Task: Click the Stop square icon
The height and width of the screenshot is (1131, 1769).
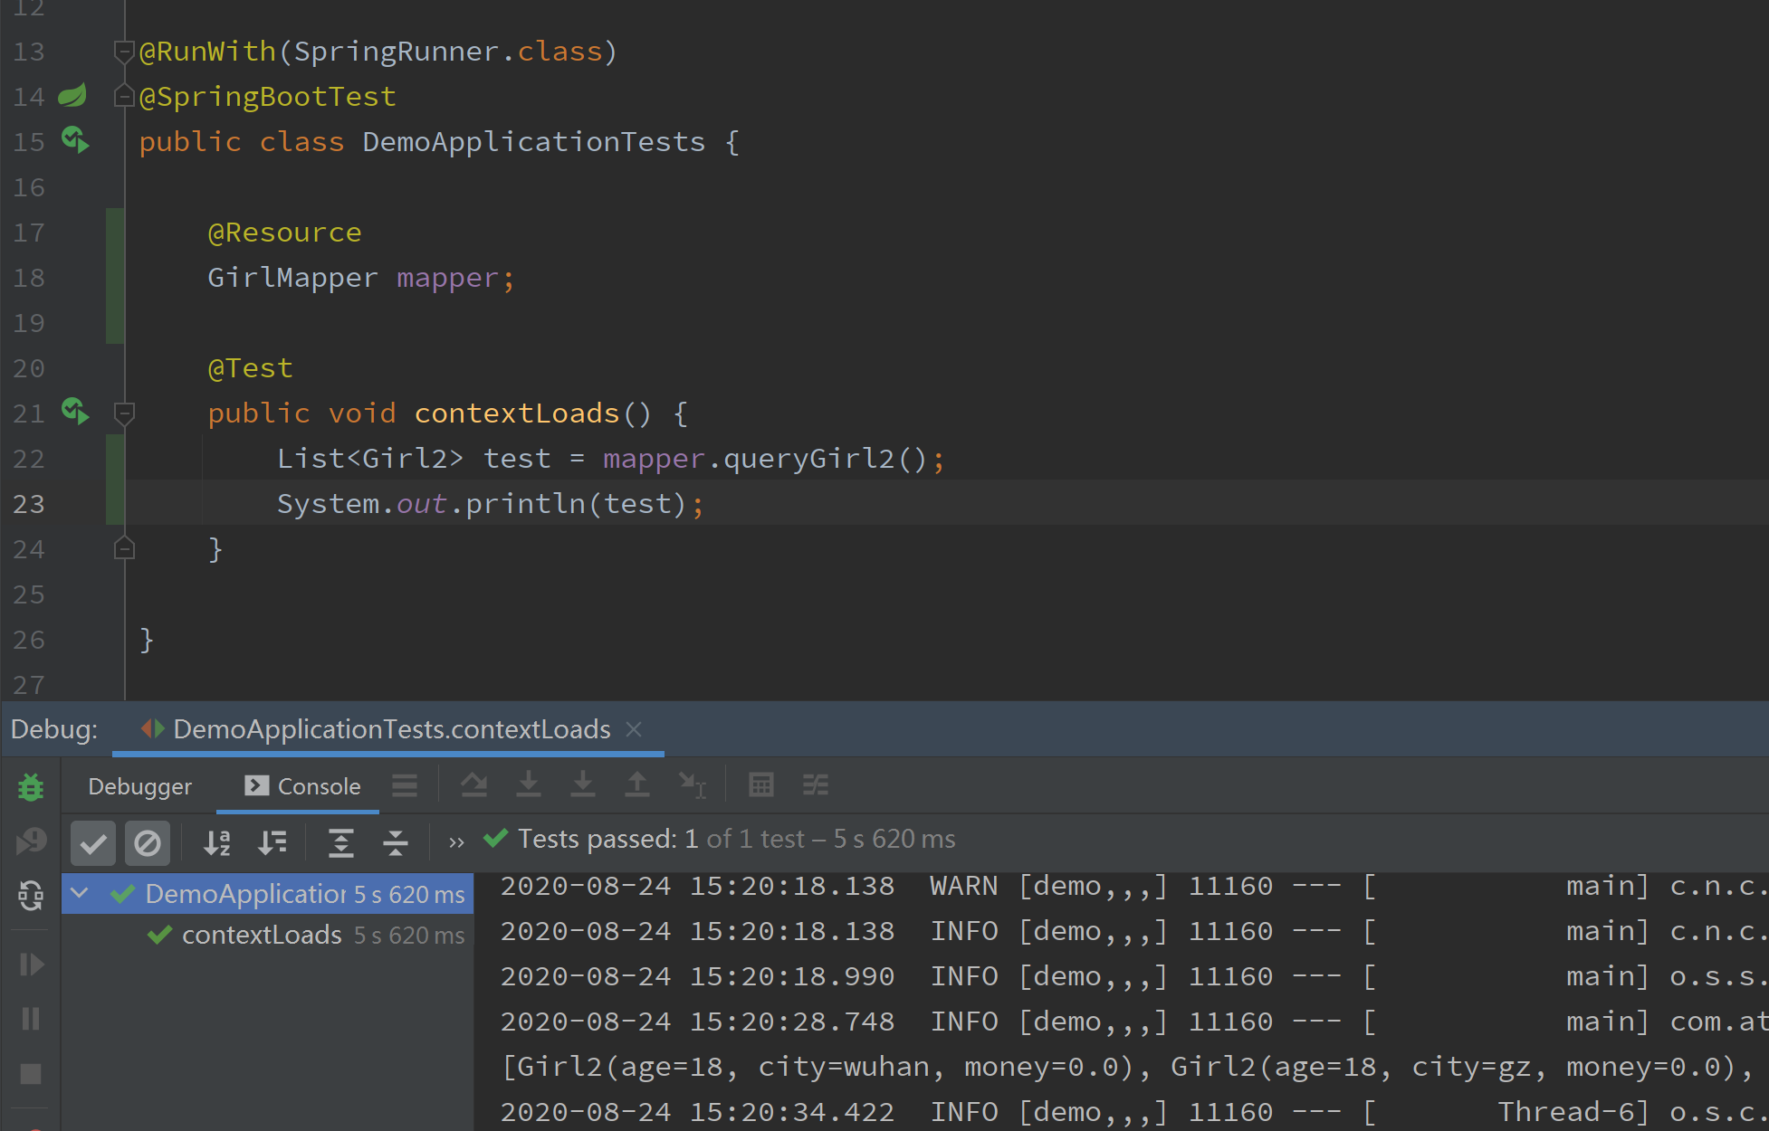Action: tap(31, 1073)
